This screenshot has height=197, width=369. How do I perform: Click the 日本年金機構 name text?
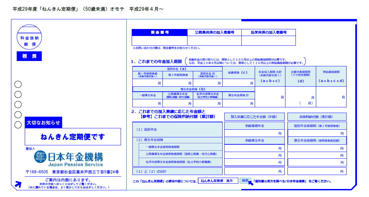coord(76,156)
